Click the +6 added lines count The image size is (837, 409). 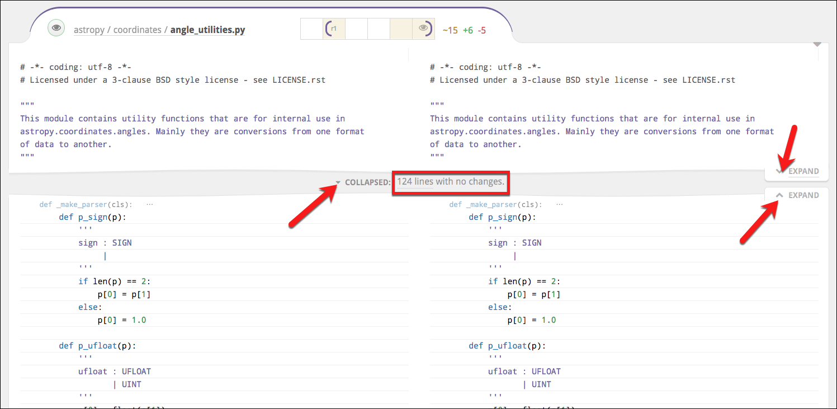pyautogui.click(x=468, y=30)
